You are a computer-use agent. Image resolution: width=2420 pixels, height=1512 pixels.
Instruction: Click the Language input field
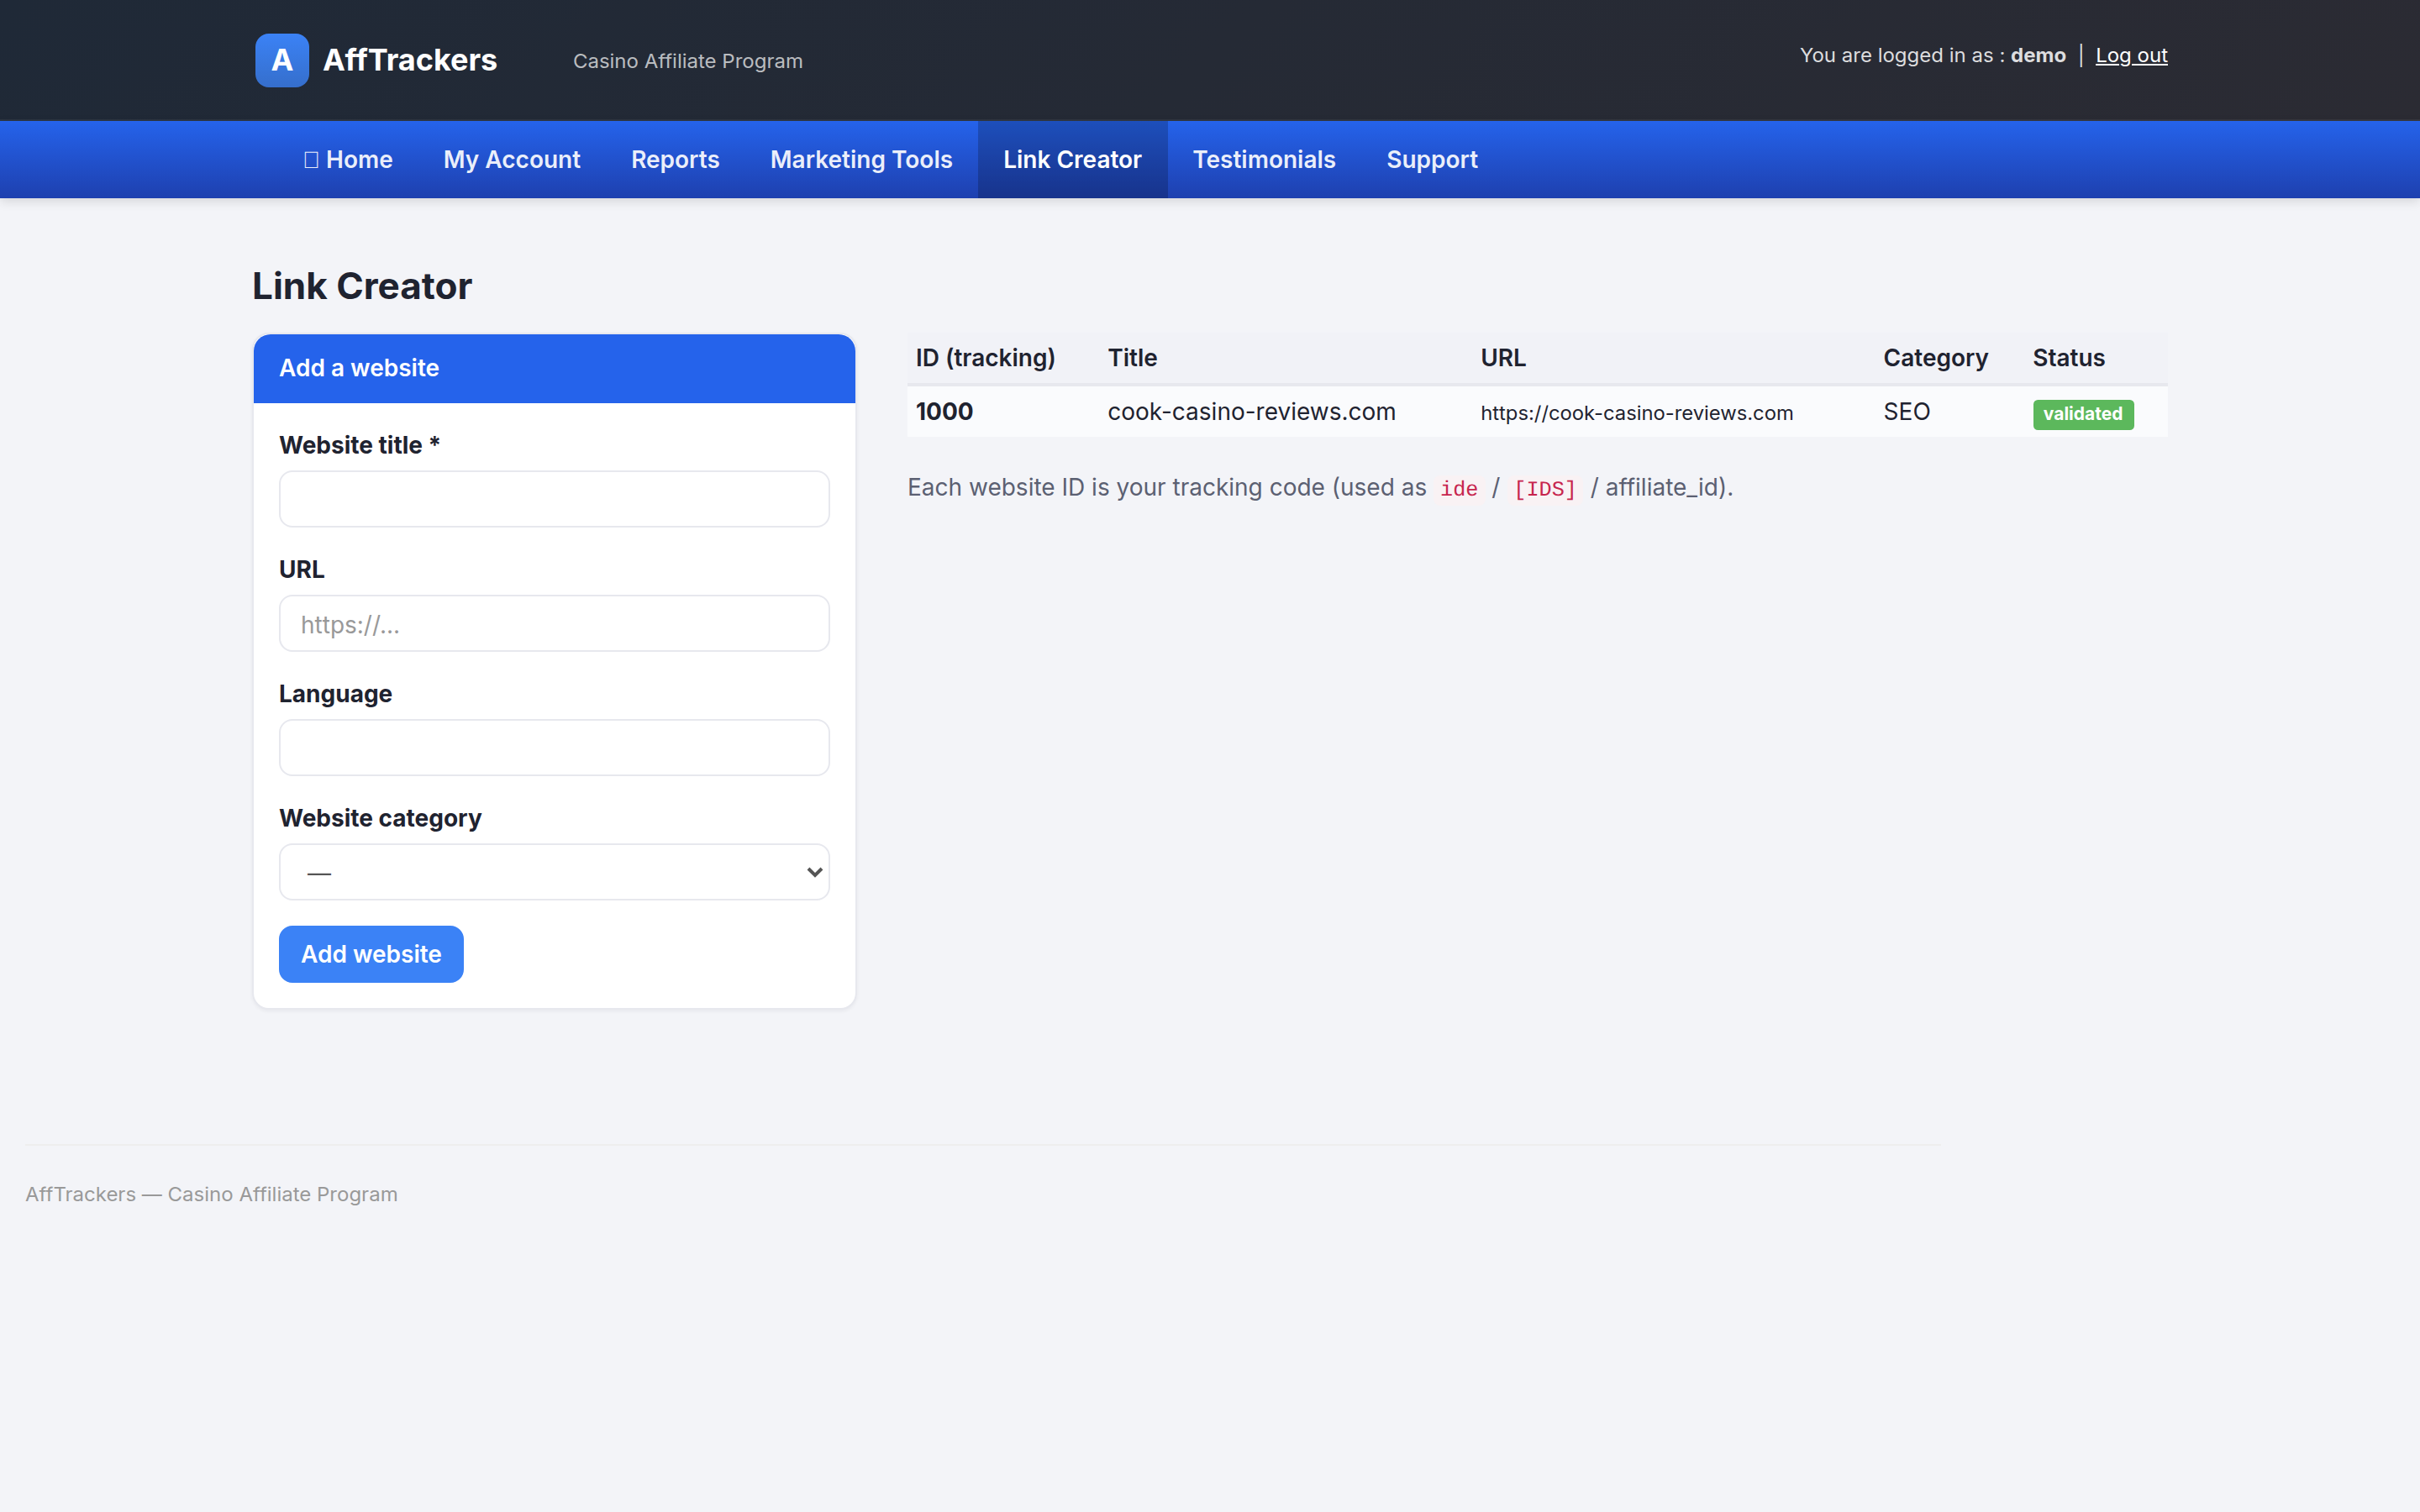click(x=554, y=748)
